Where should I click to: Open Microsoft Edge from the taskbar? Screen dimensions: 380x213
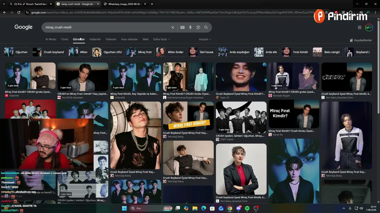click(x=204, y=208)
